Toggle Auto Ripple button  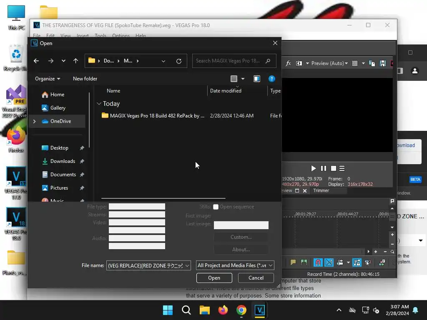point(340,262)
